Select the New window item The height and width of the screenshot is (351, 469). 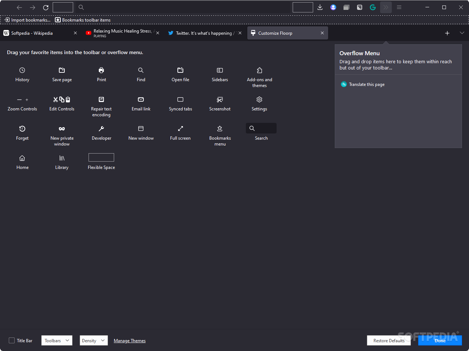coord(141,133)
